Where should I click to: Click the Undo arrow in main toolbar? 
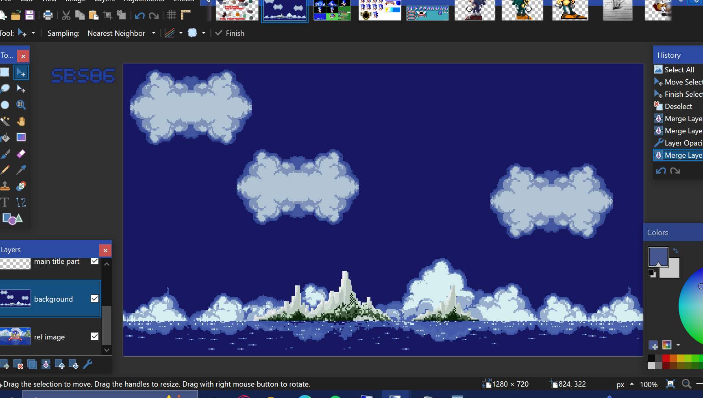pyautogui.click(x=139, y=16)
